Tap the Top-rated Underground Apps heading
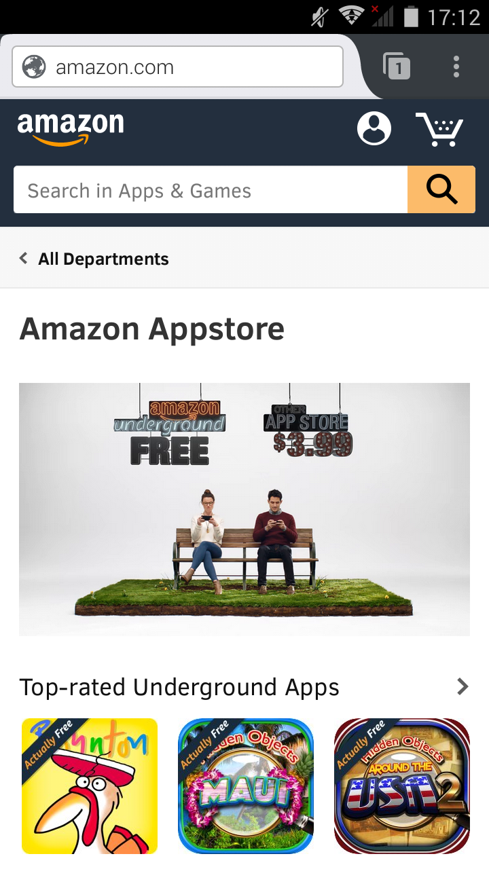This screenshot has height=869, width=489. click(x=179, y=687)
